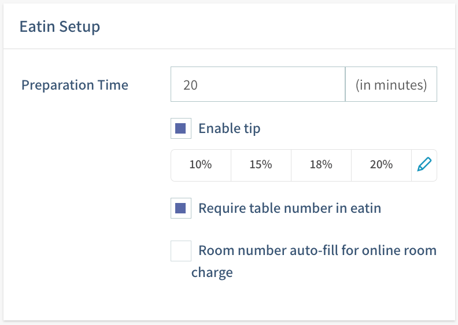Click the Preparation Time label
Screen dimensions: 458x325
75,85
